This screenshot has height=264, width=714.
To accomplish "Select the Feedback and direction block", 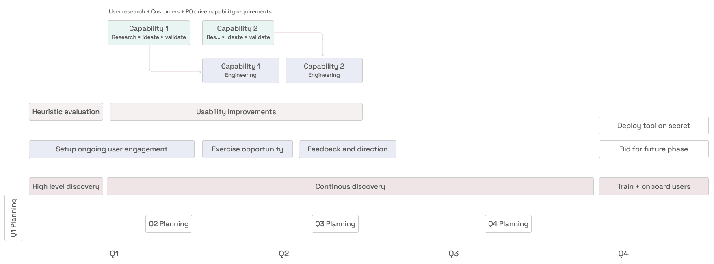I will coord(347,149).
